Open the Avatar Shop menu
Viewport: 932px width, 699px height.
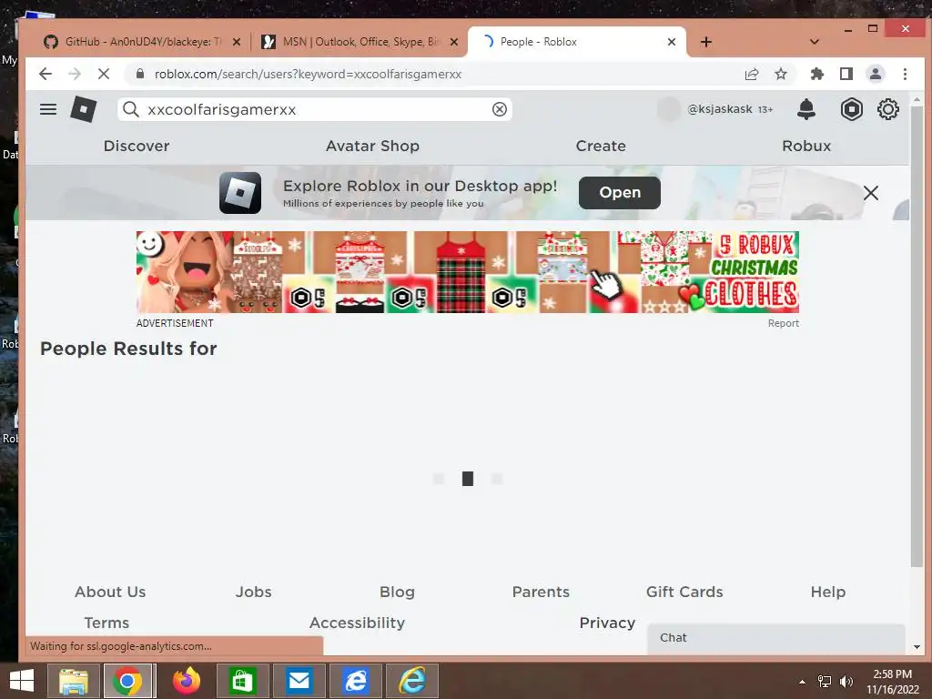pyautogui.click(x=372, y=146)
